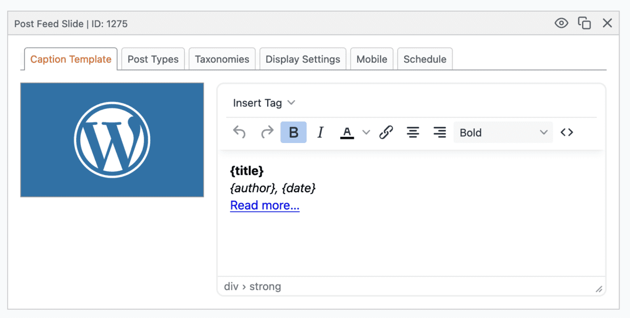Redo the last undone change
The height and width of the screenshot is (318, 630).
tap(267, 132)
